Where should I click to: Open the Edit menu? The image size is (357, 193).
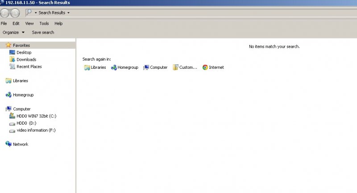tap(16, 24)
